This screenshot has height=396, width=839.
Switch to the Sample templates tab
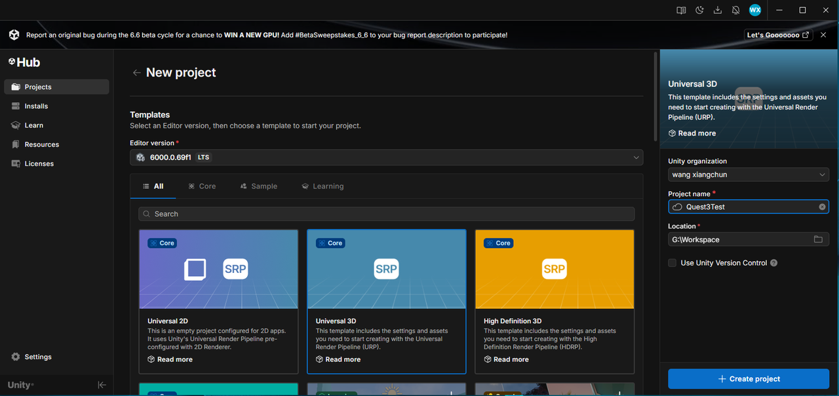click(259, 187)
